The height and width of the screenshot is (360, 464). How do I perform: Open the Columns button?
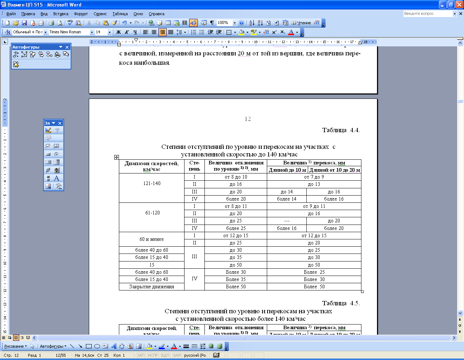coord(185,23)
